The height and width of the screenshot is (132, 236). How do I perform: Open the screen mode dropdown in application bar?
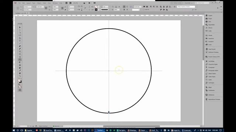tap(90, 3)
